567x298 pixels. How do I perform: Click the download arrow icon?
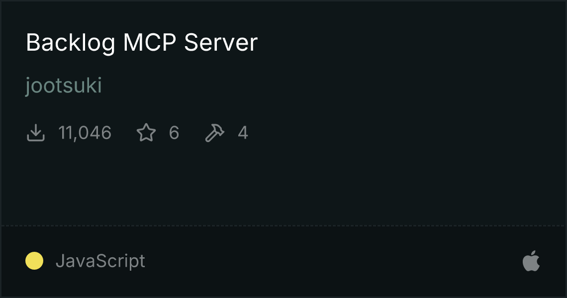(36, 133)
